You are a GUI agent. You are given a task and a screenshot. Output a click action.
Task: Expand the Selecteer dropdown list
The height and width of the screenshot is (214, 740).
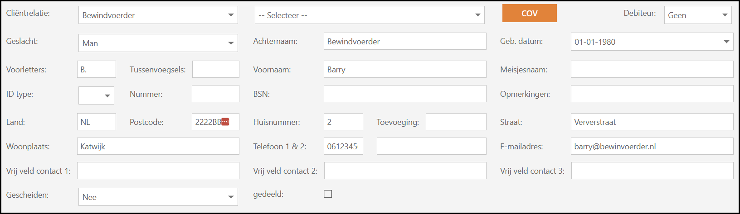(x=369, y=15)
